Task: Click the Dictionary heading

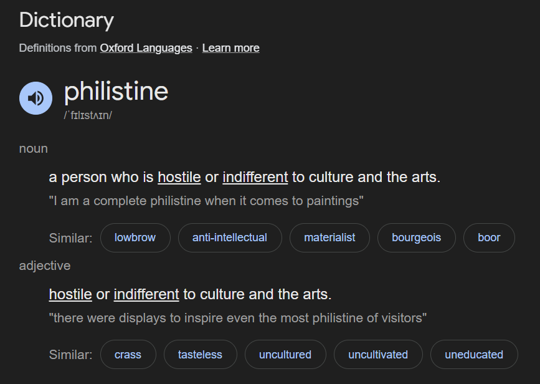Action: 66,21
